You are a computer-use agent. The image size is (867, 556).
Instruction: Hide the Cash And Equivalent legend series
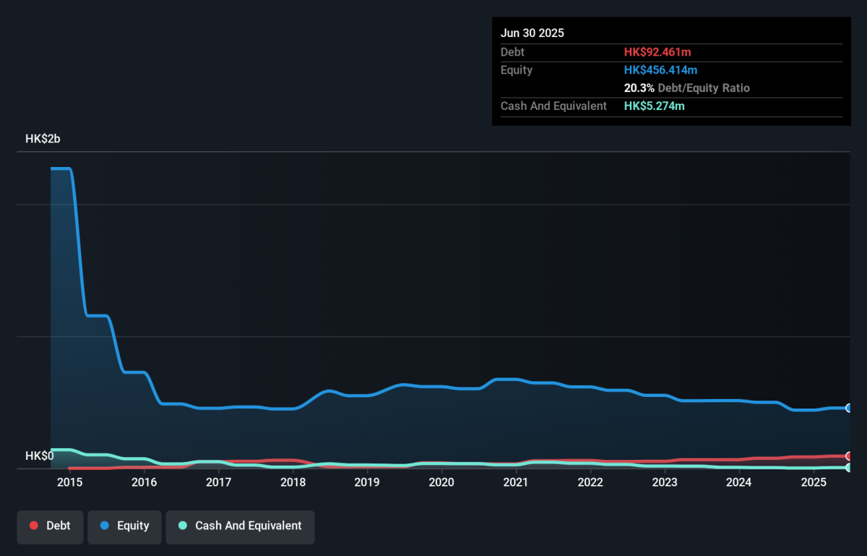pyautogui.click(x=240, y=526)
